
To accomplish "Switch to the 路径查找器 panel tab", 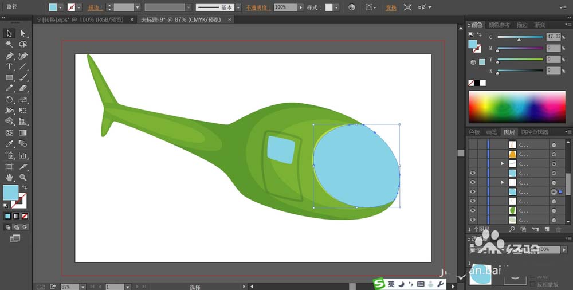I will tap(535, 132).
